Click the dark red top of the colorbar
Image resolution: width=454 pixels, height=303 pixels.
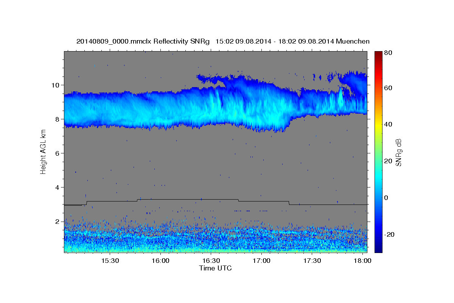click(378, 54)
